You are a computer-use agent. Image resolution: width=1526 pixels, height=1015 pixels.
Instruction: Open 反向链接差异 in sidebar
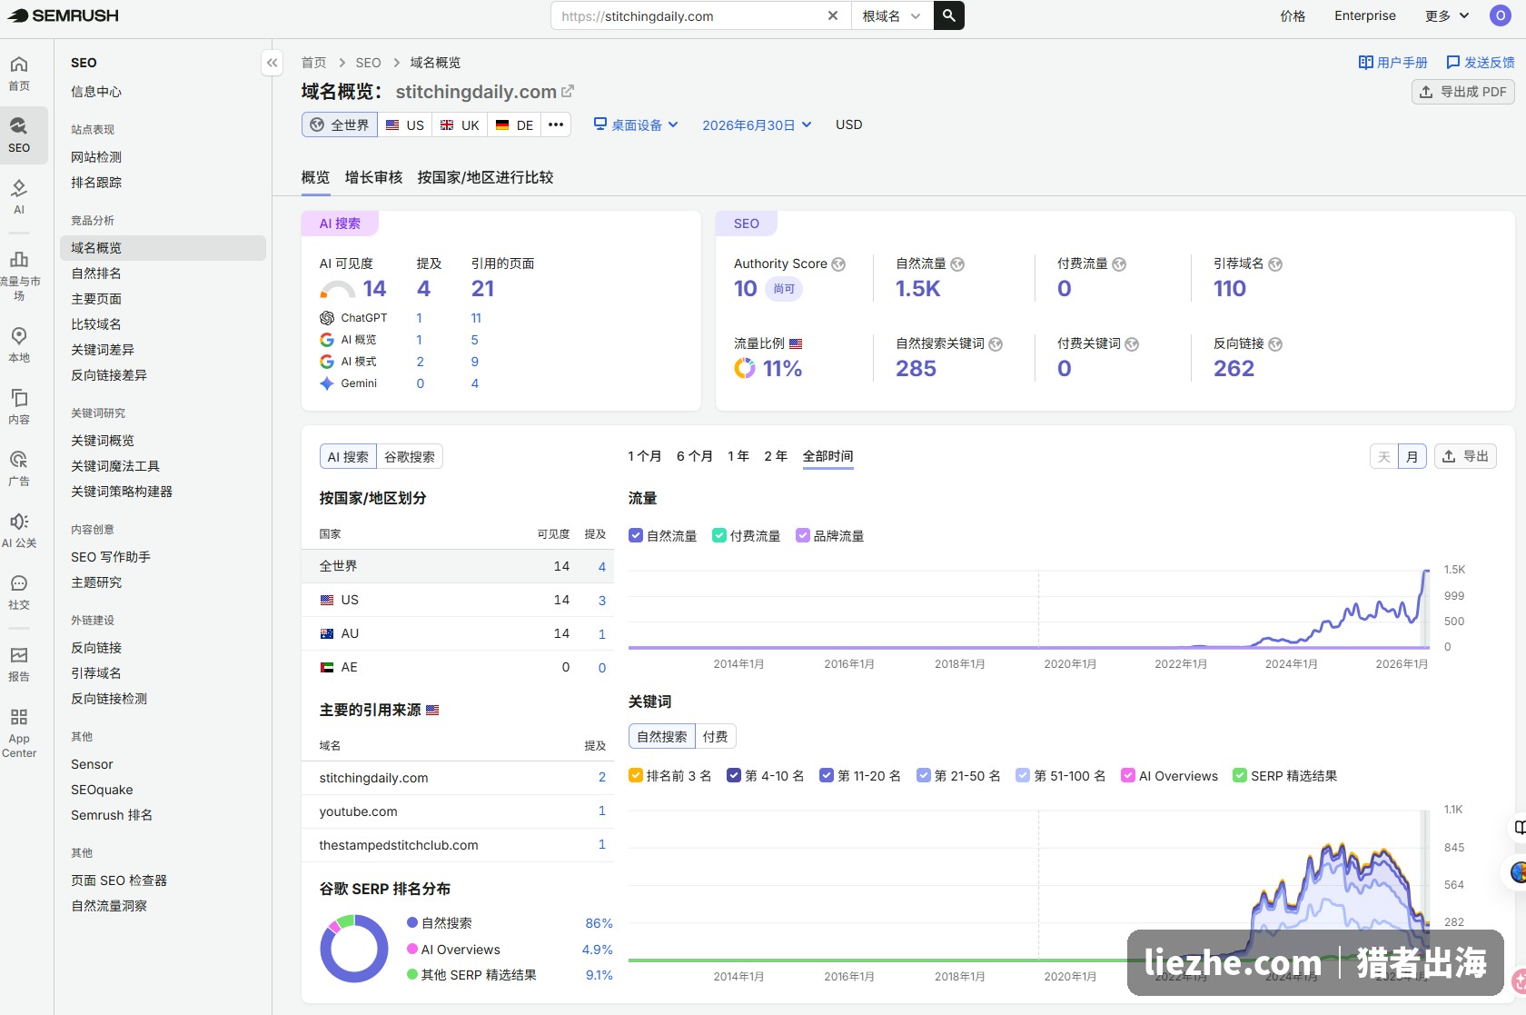click(109, 375)
